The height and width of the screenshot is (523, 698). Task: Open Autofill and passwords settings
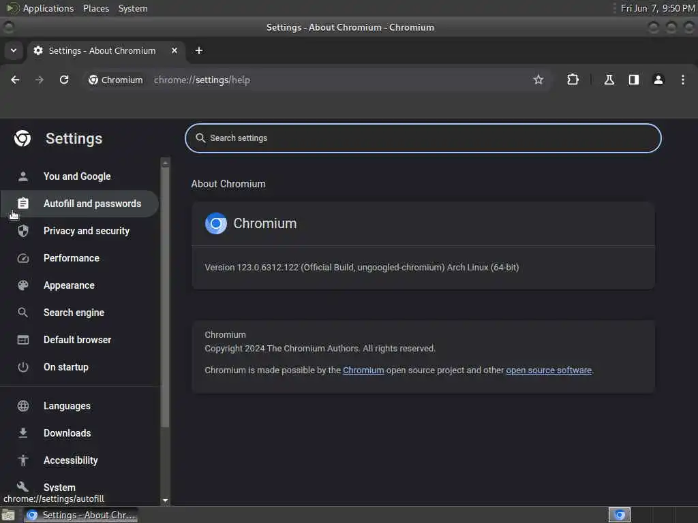79,204
